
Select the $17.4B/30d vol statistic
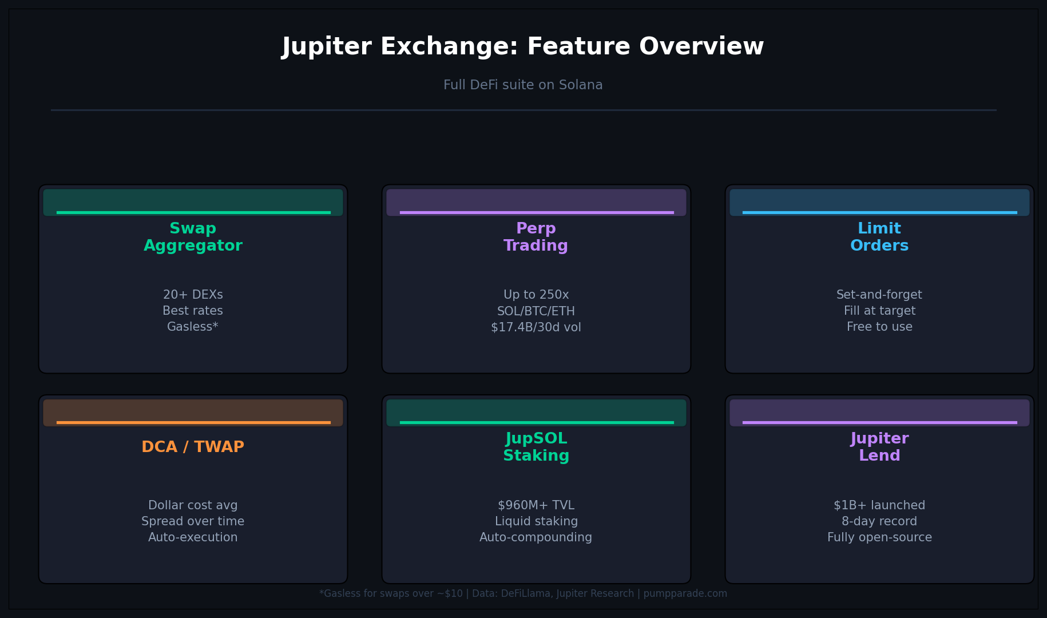[536, 327]
